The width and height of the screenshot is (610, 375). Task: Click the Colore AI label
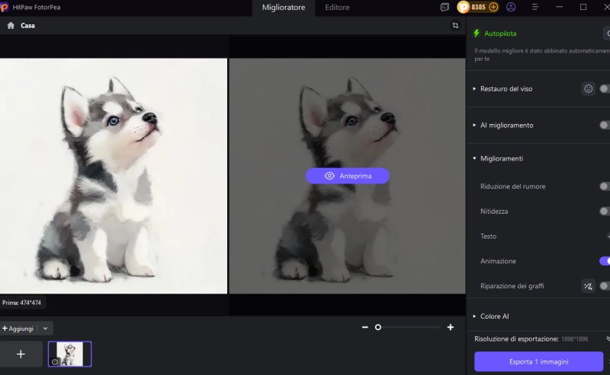pos(494,316)
